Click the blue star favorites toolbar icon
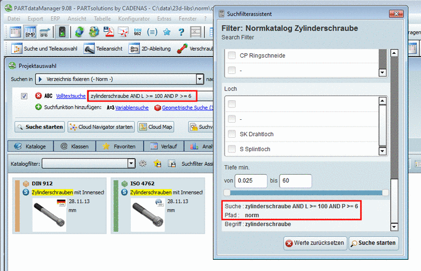 pos(167,32)
